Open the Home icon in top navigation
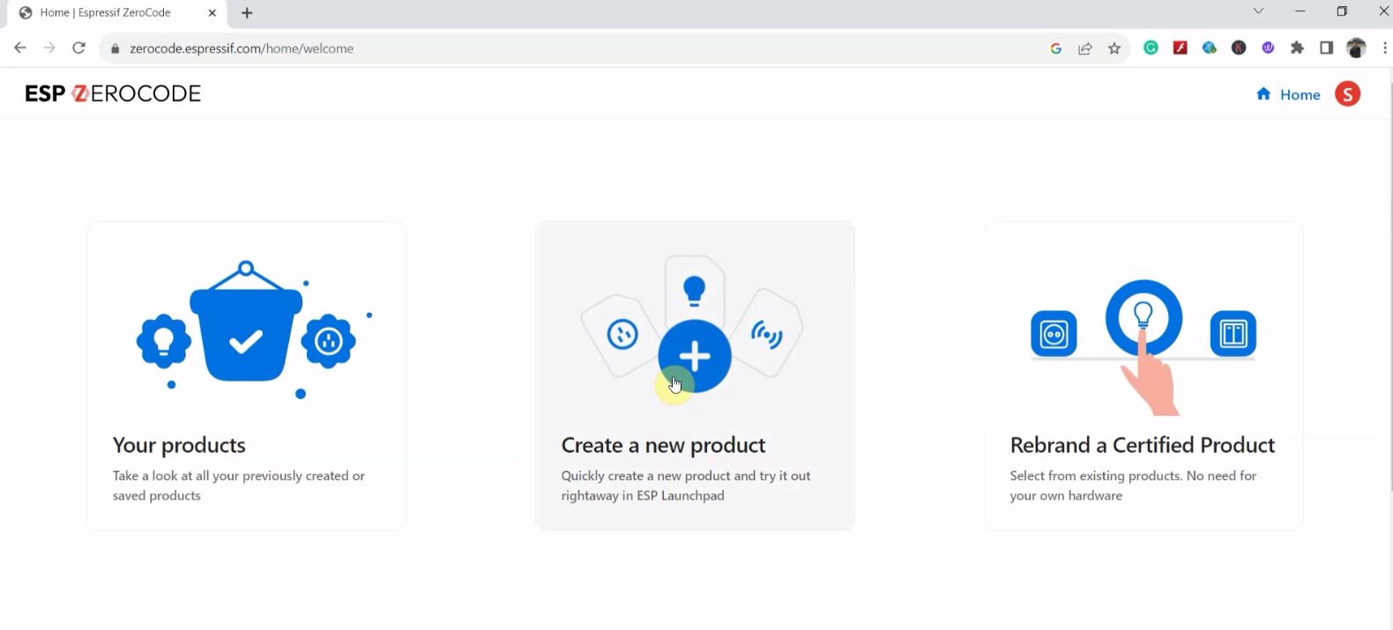 tap(1263, 94)
